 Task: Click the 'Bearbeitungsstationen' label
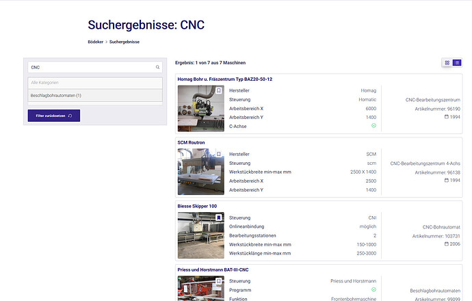[x=252, y=235]
